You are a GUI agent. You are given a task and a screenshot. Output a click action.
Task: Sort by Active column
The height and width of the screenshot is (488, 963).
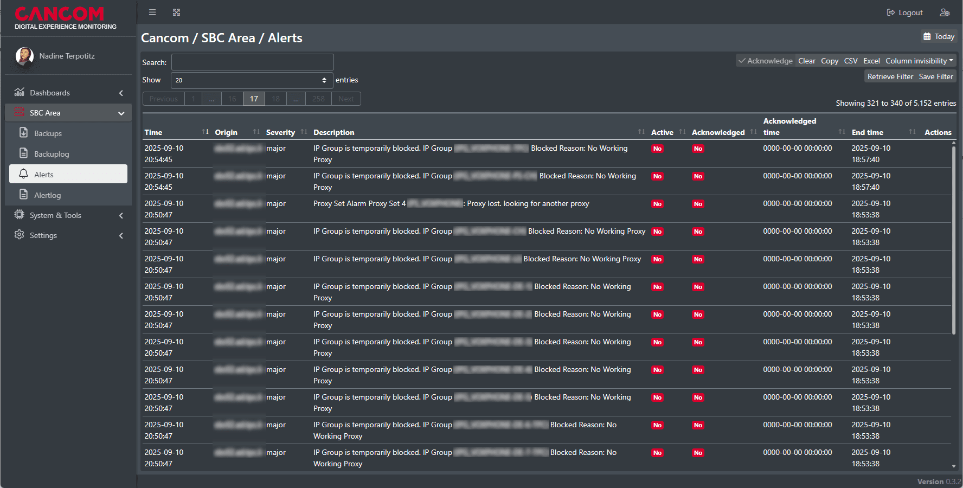click(669, 132)
